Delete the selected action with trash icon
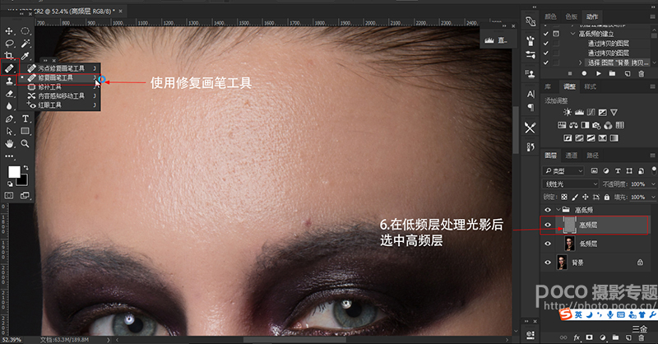Screen dimensions: 658x344 click(642, 73)
